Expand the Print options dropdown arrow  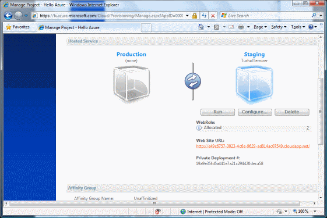(248, 27)
